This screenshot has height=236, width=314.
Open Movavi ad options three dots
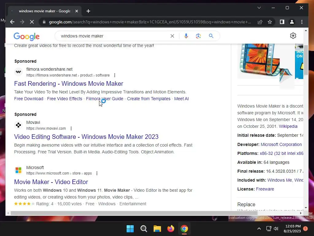(x=71, y=128)
